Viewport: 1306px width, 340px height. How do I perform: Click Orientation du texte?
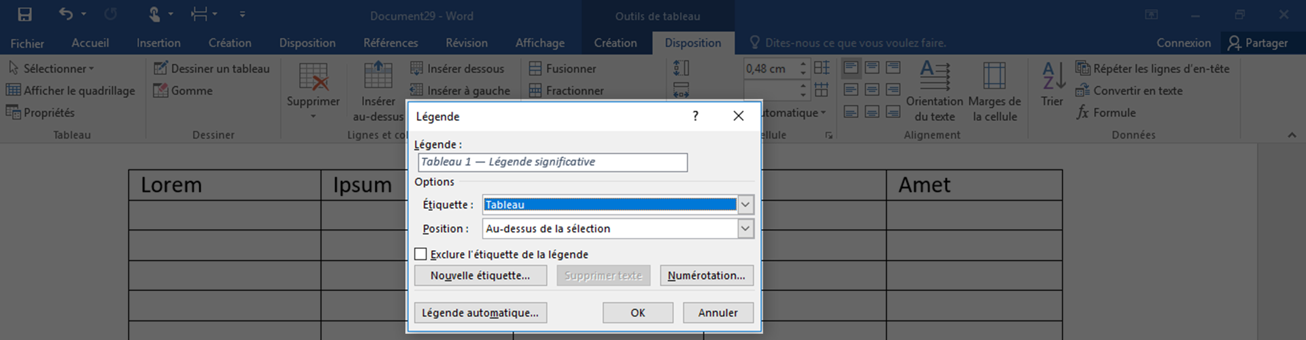coord(935,91)
